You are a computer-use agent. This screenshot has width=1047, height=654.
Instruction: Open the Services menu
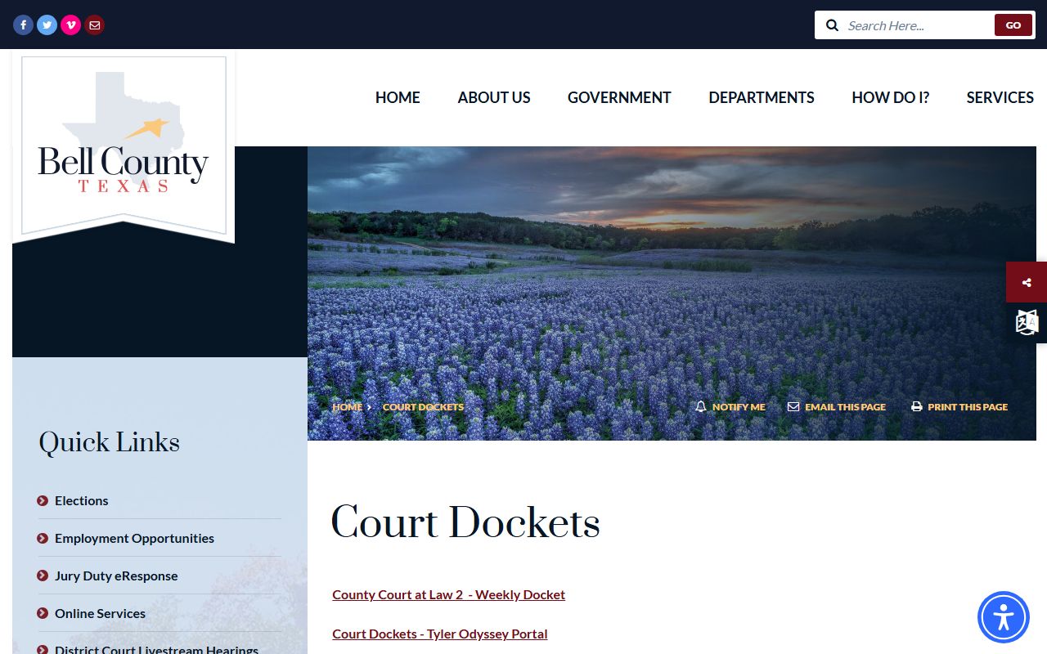coord(1000,97)
